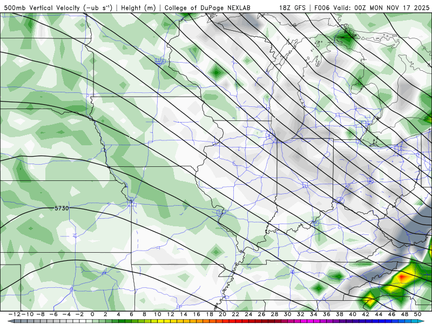Click the 50 value on the color scale
The height and width of the screenshot is (324, 432).
[417, 314]
